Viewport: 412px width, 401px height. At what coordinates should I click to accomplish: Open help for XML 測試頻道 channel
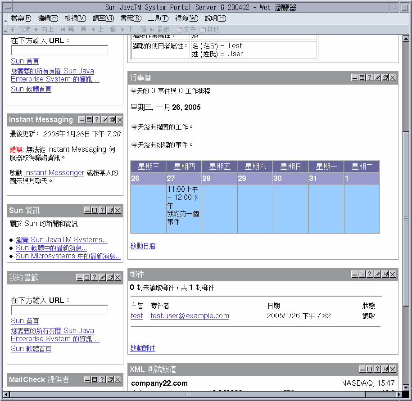[378, 369]
